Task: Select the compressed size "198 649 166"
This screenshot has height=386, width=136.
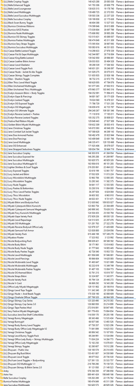Action: [x=108, y=375]
